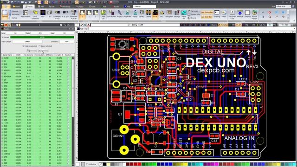Open the Add Window tool
The width and height of the screenshot is (297, 167).
[25, 14]
